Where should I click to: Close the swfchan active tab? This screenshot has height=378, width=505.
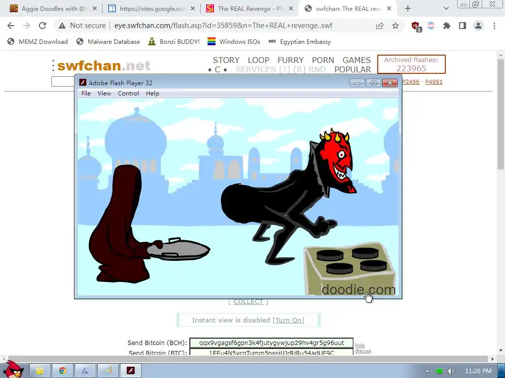pos(389,9)
